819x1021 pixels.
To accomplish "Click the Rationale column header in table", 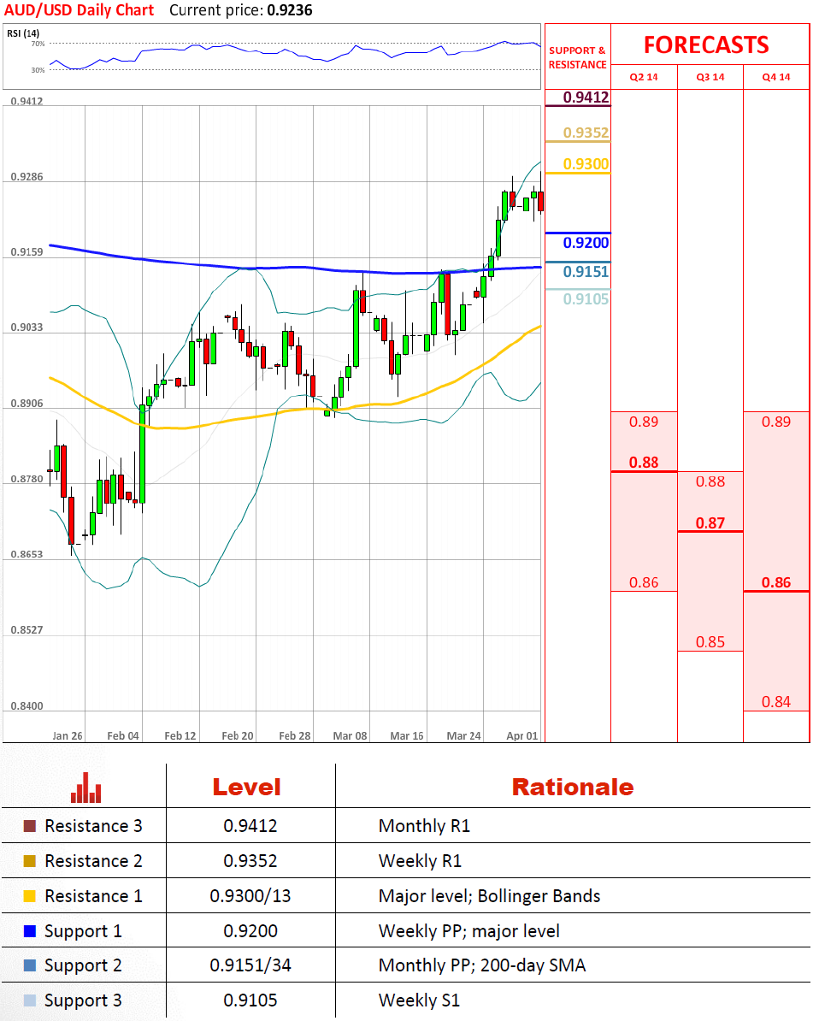I will [572, 787].
